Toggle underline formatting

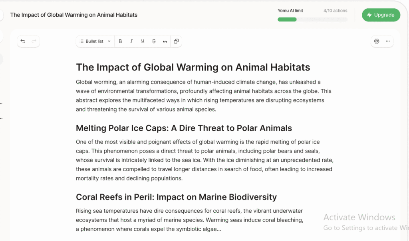(143, 41)
